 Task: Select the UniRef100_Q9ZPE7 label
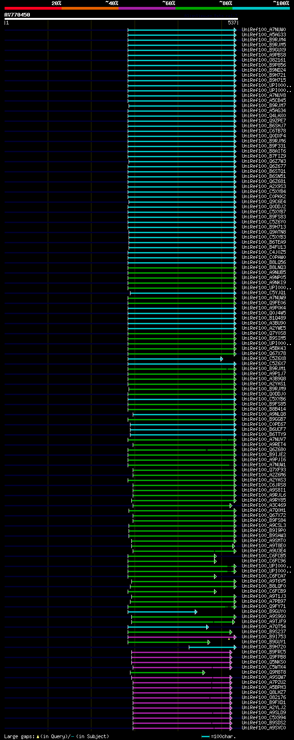click(x=264, y=121)
